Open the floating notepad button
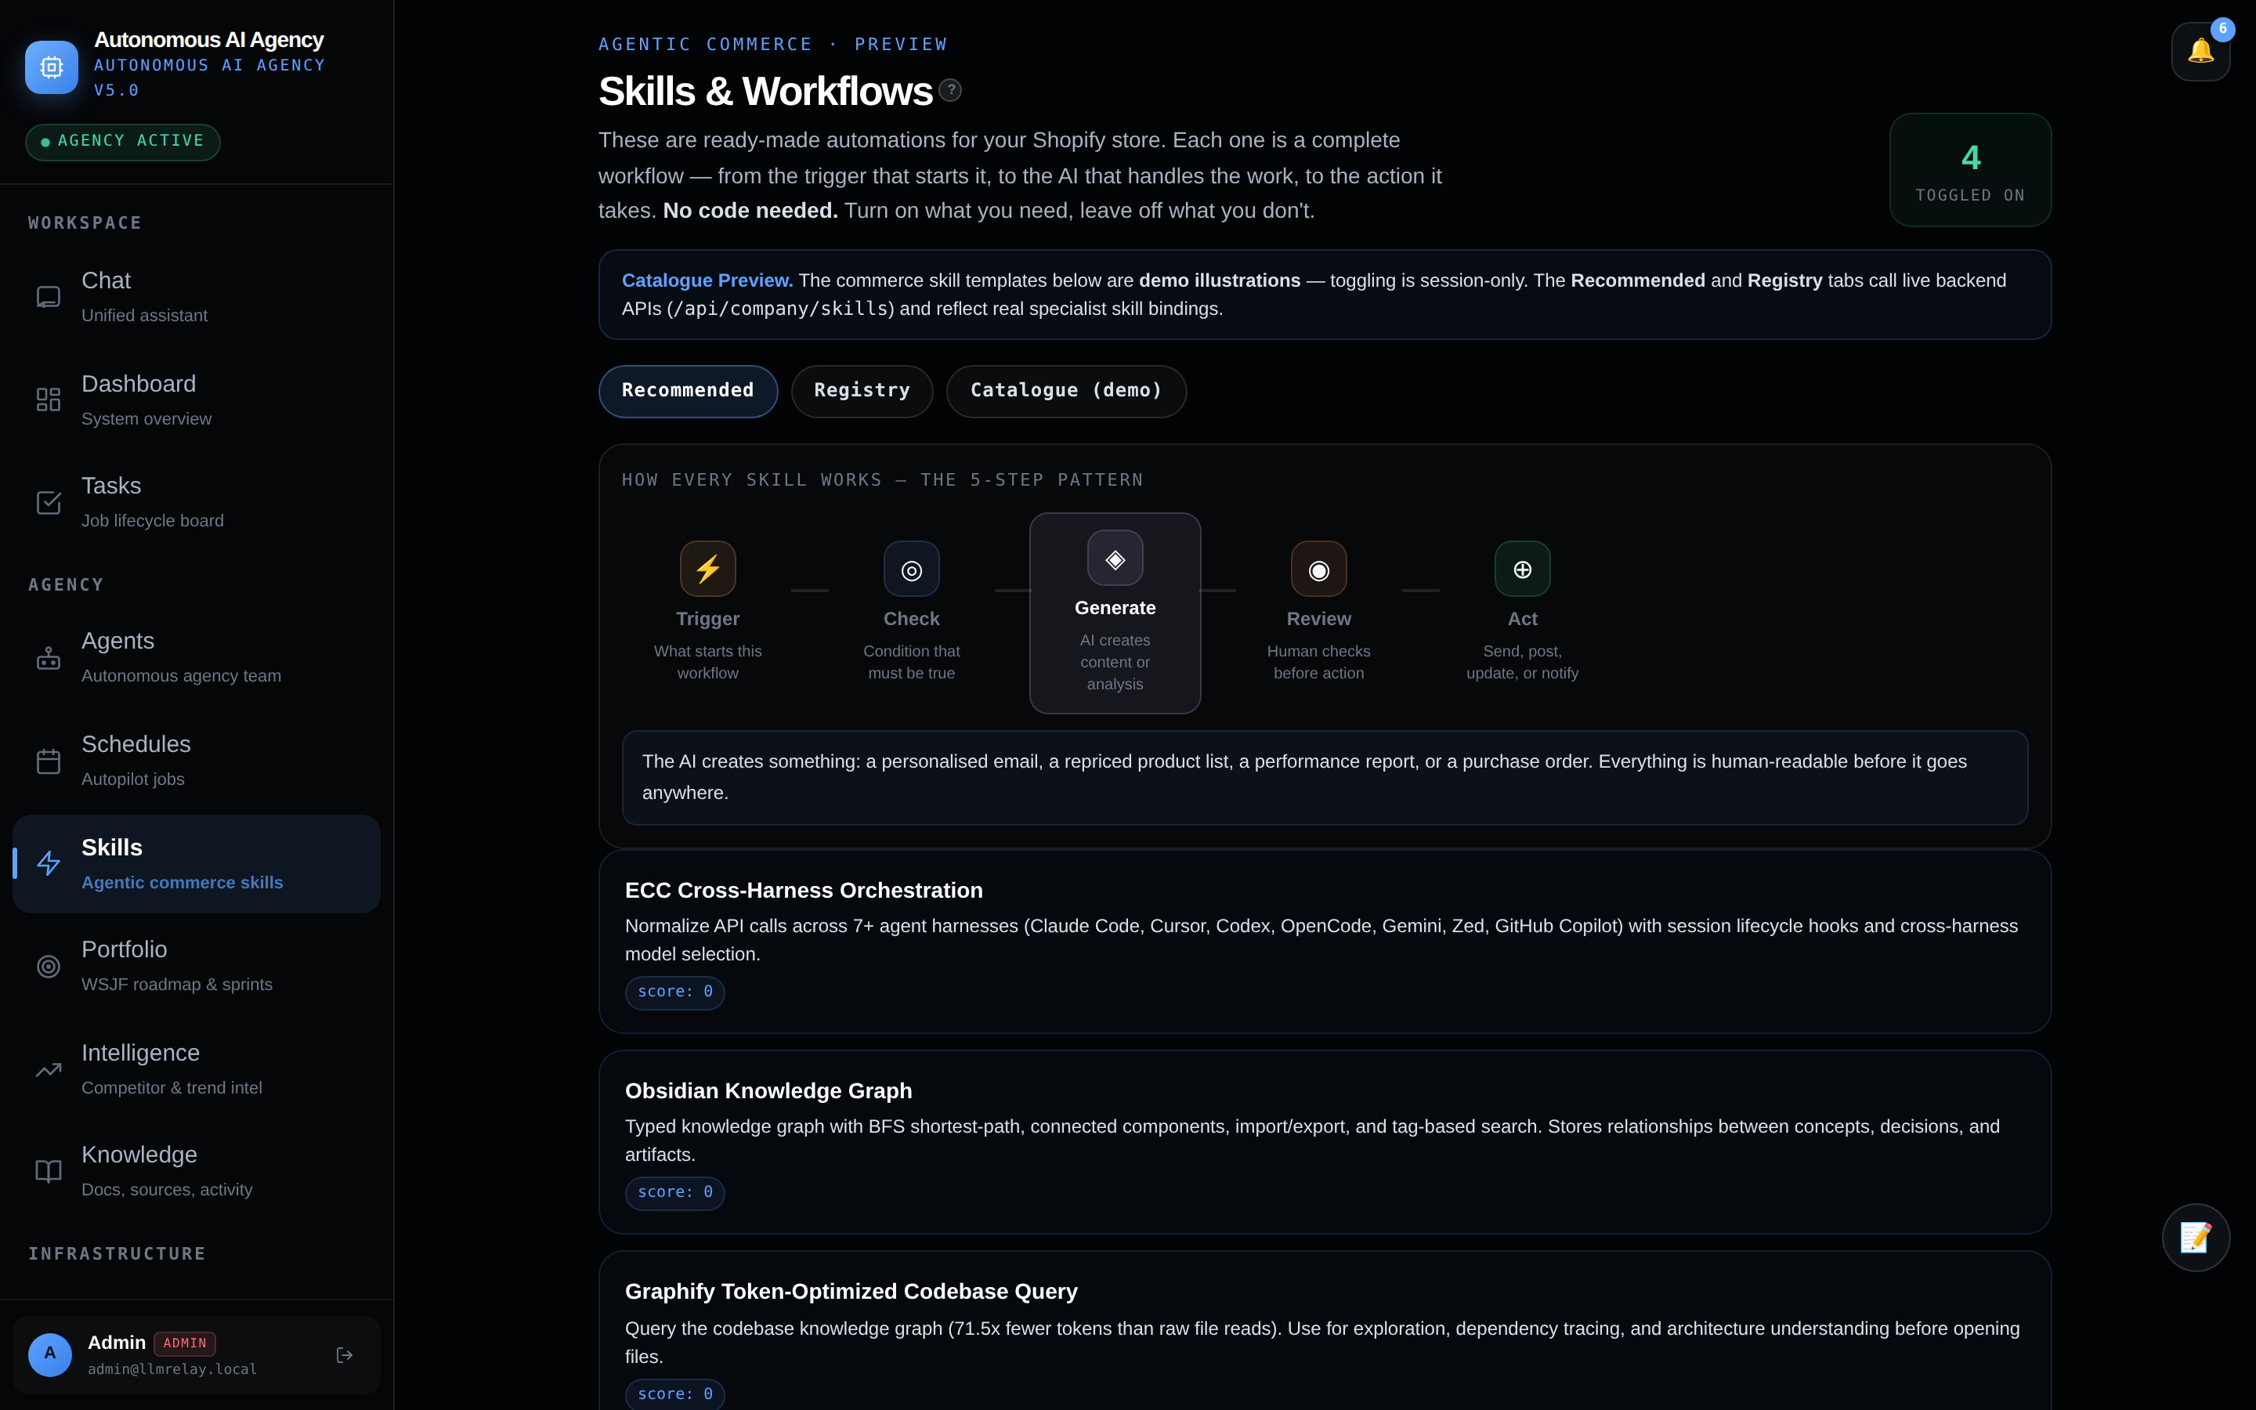Viewport: 2256px width, 1410px height. click(x=2196, y=1238)
